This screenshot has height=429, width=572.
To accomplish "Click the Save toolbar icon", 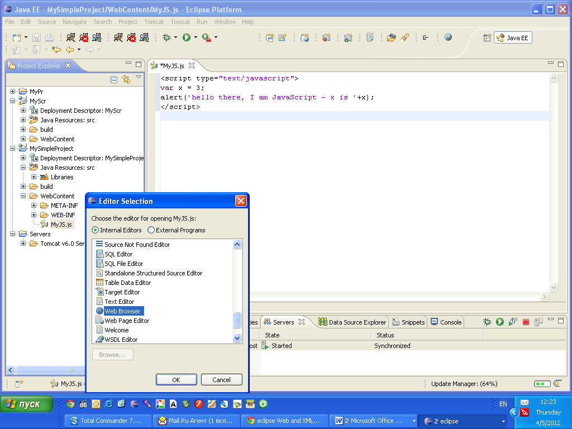I will [x=36, y=37].
